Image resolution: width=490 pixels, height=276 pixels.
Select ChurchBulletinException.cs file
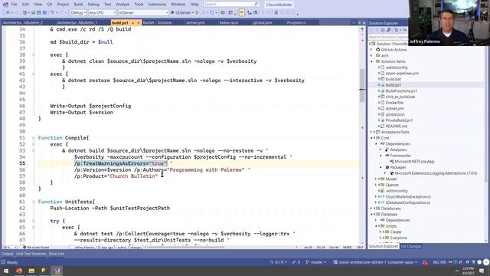(x=408, y=197)
